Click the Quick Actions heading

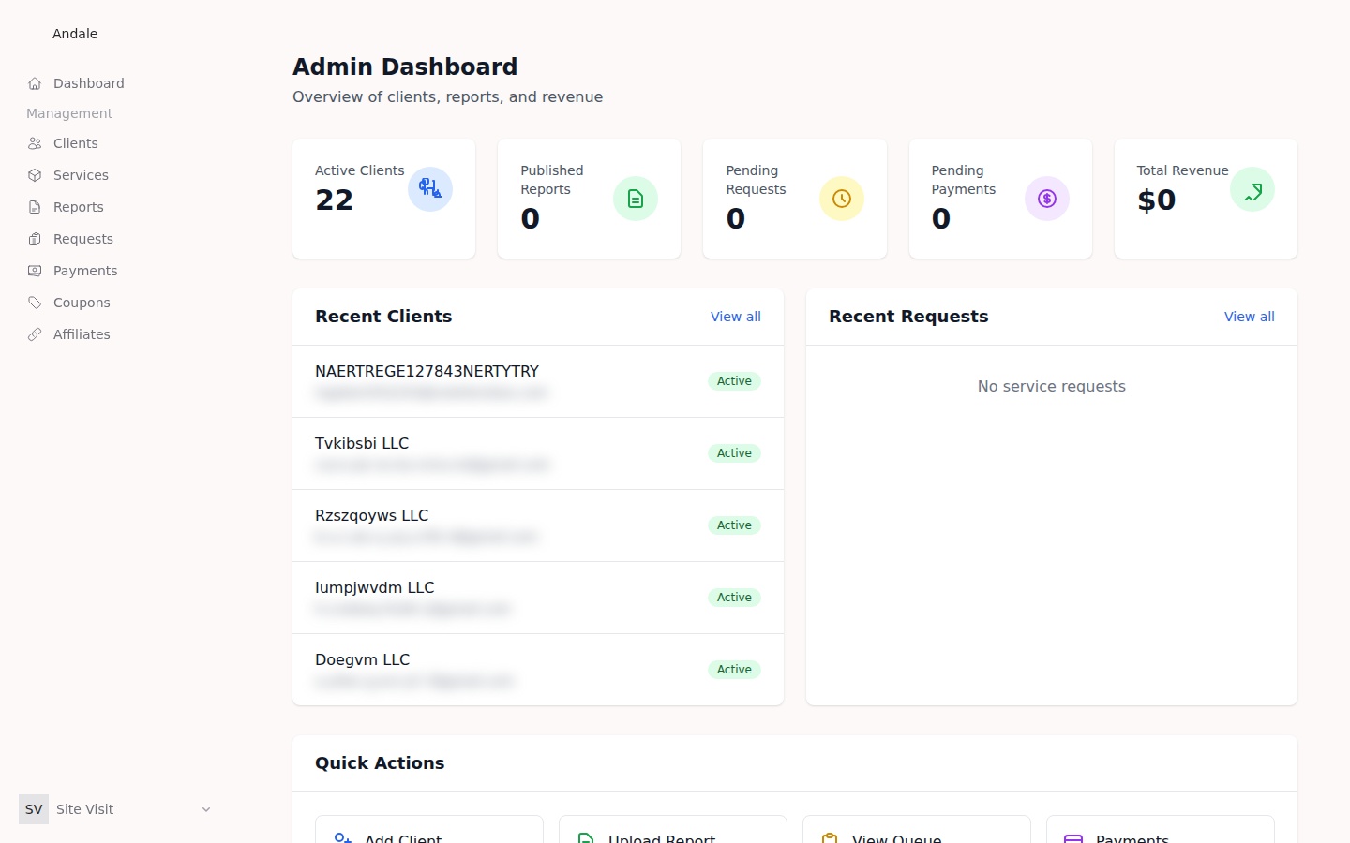380,763
